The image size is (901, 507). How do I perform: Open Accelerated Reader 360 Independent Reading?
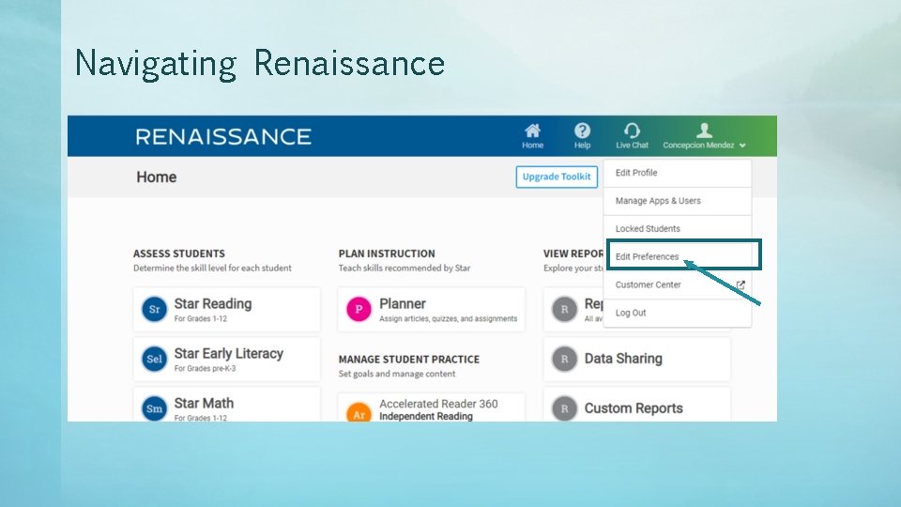pos(431,407)
